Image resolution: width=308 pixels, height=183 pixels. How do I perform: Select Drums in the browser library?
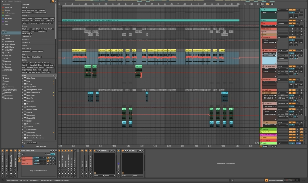click(x=8, y=38)
